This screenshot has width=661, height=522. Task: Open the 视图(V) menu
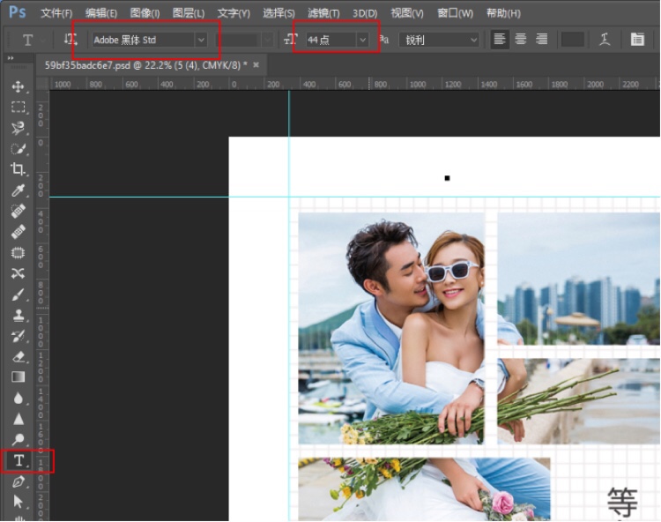(x=407, y=13)
